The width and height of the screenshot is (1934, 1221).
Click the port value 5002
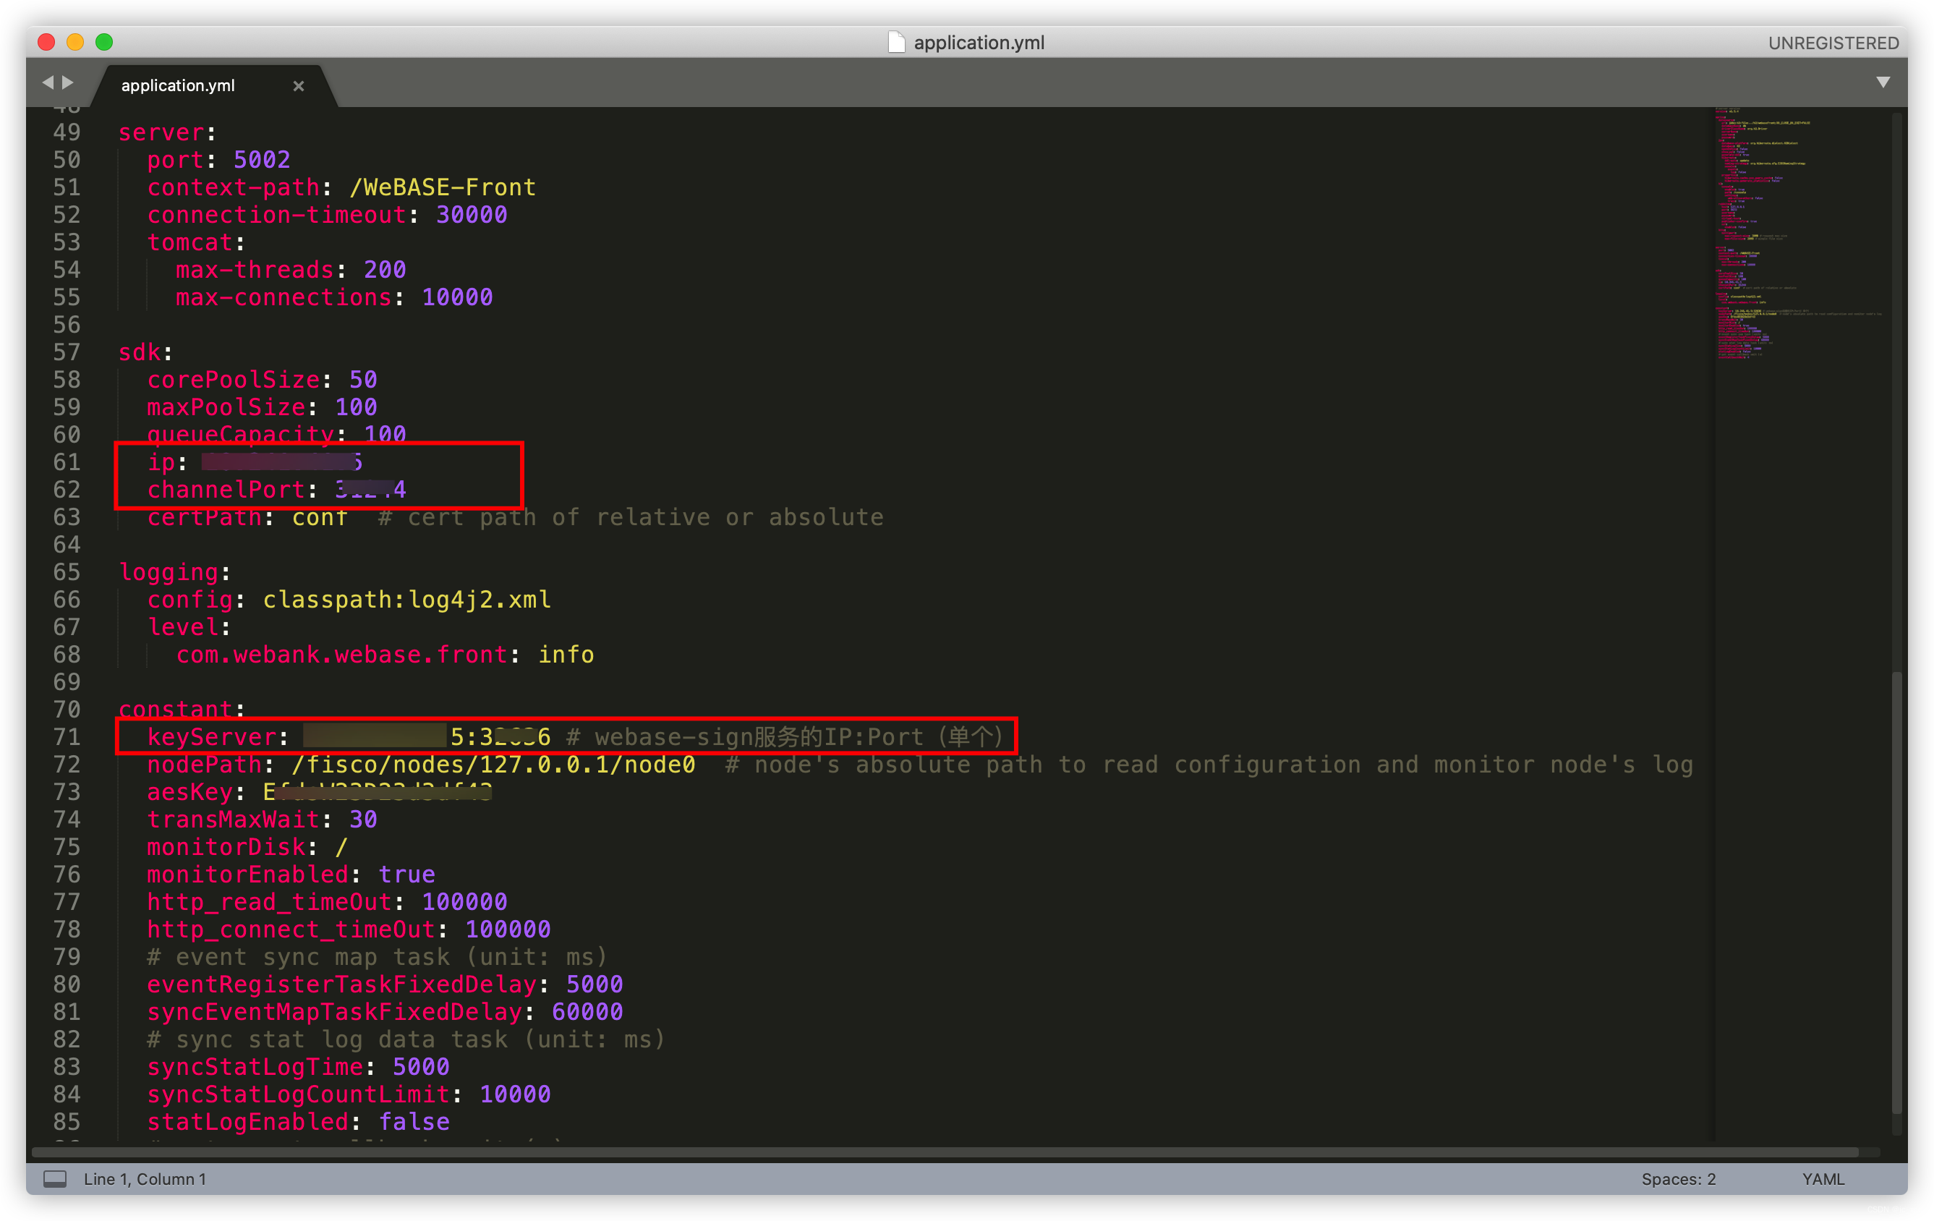[x=262, y=160]
